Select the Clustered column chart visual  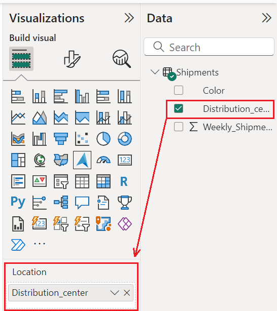tap(82, 96)
